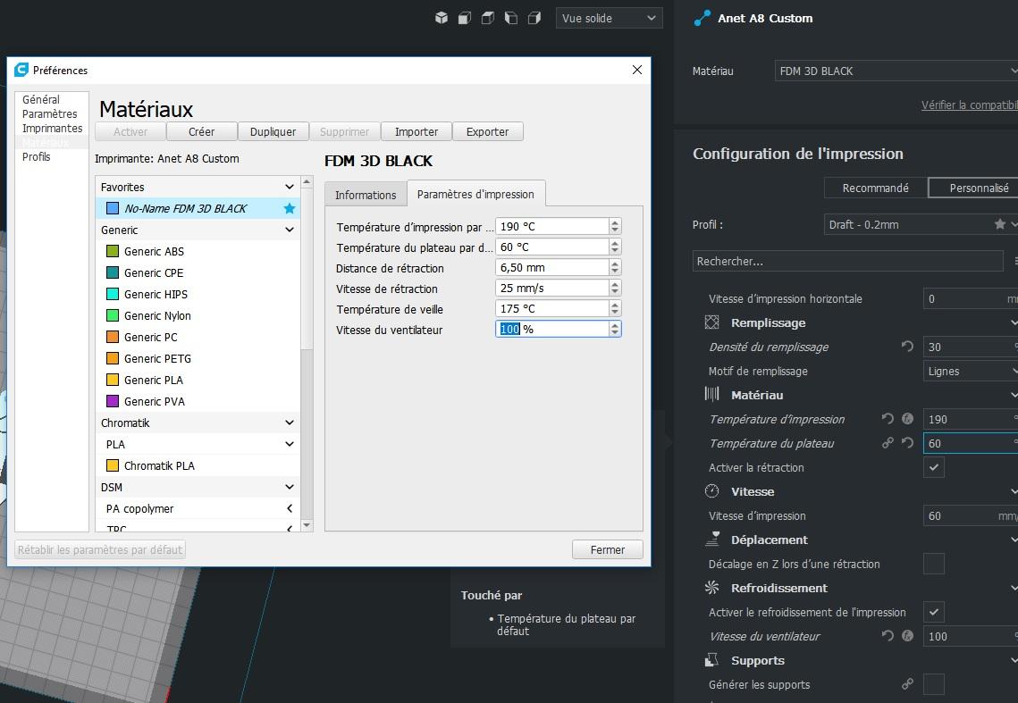Switch to the Informations tab

pyautogui.click(x=366, y=195)
